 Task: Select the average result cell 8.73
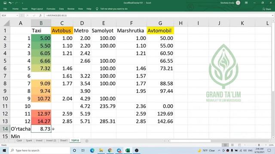coord(41,129)
